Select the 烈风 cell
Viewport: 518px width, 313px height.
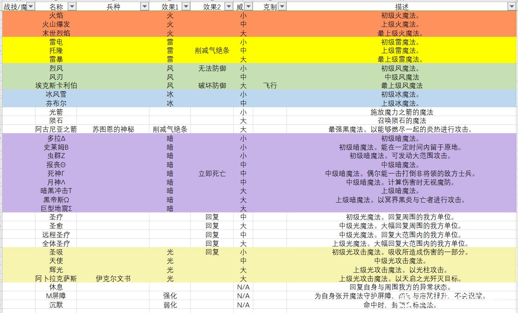[x=56, y=68]
